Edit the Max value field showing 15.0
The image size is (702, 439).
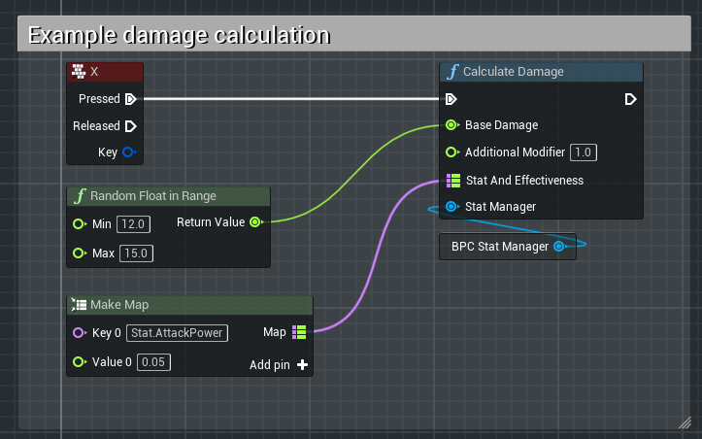click(x=135, y=253)
